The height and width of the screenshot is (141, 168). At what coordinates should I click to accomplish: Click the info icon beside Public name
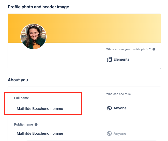pyautogui.click(x=36, y=125)
